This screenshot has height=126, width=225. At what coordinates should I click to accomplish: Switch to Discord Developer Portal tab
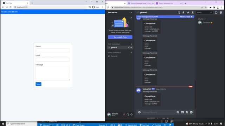pos(141,3)
